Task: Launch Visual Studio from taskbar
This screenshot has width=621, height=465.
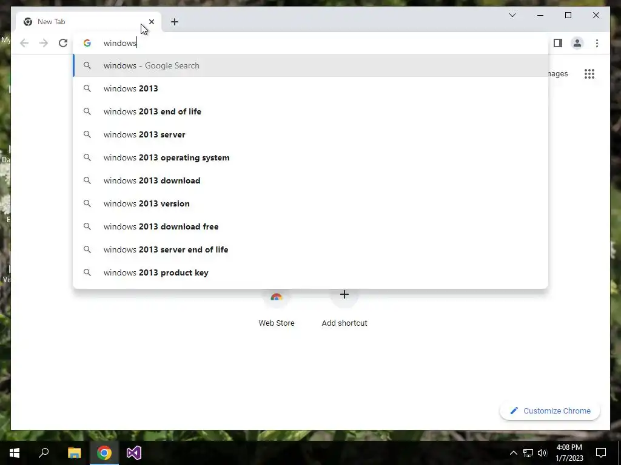Action: (134, 453)
